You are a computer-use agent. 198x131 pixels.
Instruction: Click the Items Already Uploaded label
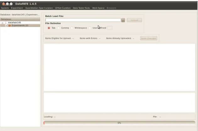[119, 38]
